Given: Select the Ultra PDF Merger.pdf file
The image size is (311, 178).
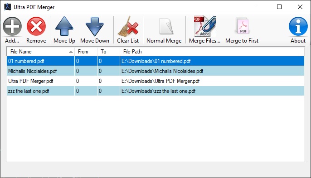Looking at the screenshot, I should point(30,81).
